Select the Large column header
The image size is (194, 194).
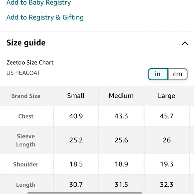point(167,96)
